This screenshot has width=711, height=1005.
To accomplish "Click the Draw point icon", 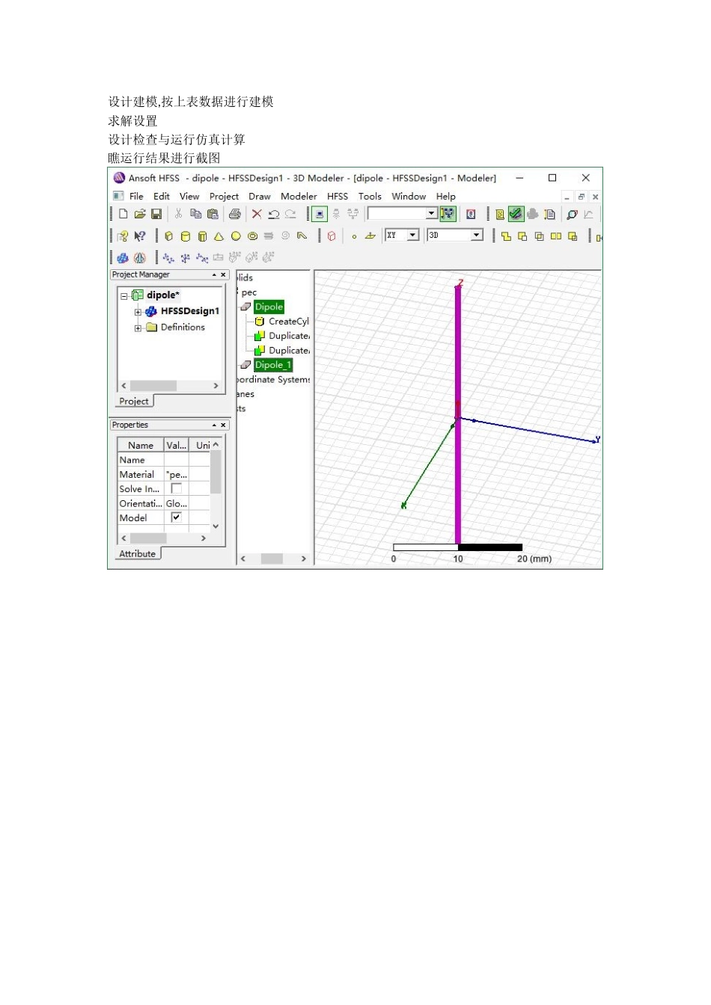I will click(354, 236).
